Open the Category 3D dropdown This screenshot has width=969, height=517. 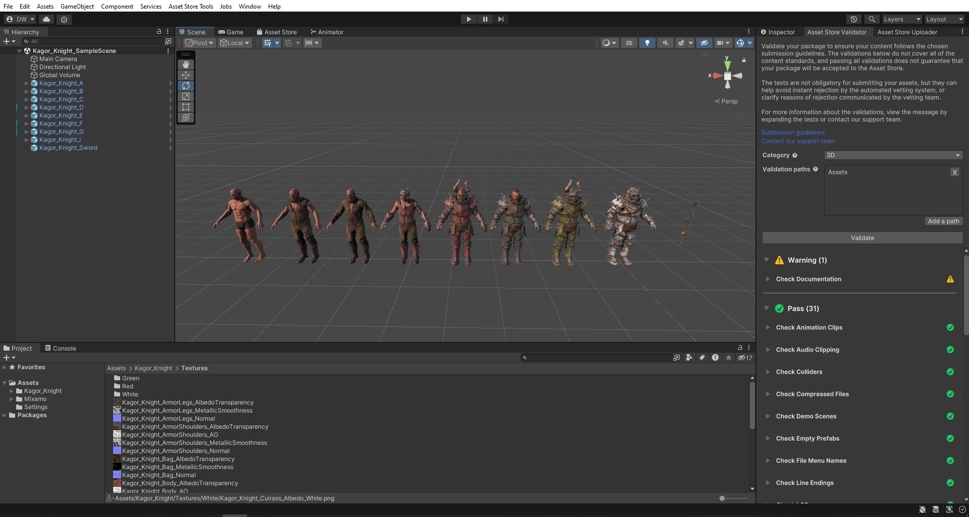point(893,155)
